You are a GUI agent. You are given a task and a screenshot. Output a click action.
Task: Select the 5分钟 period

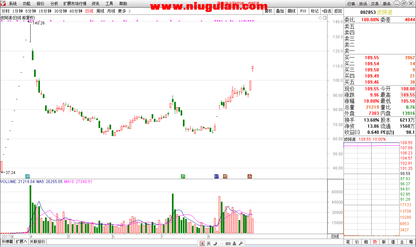pyautogui.click(x=31, y=11)
